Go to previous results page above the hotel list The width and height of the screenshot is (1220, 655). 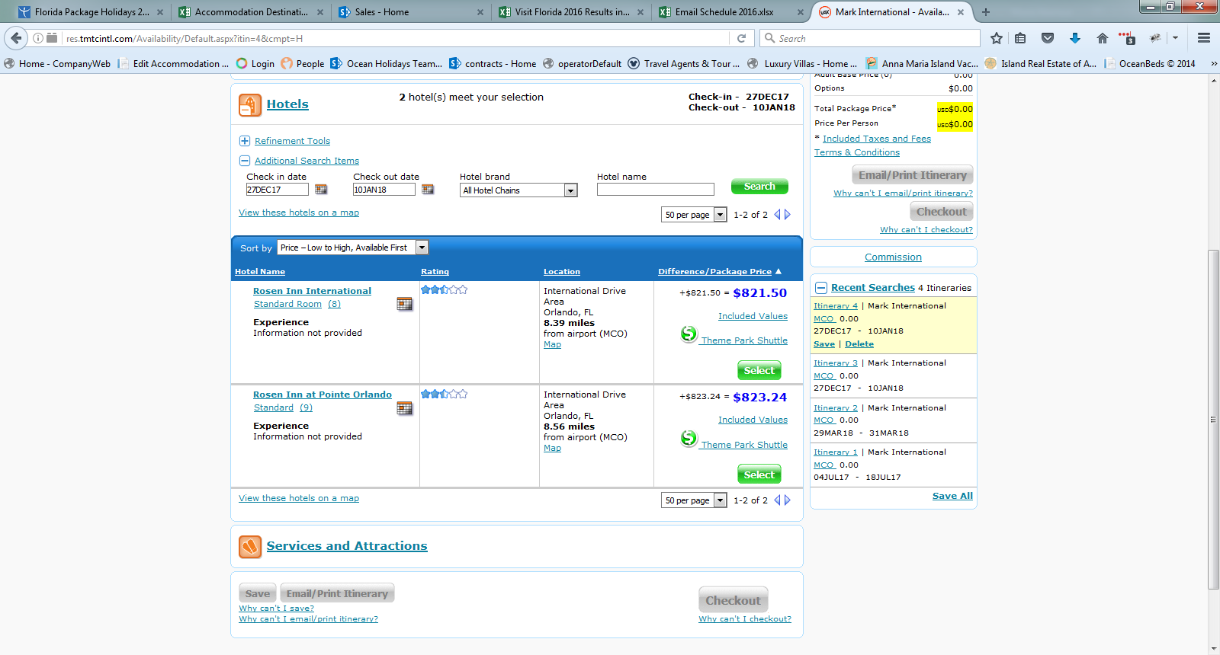click(x=777, y=215)
